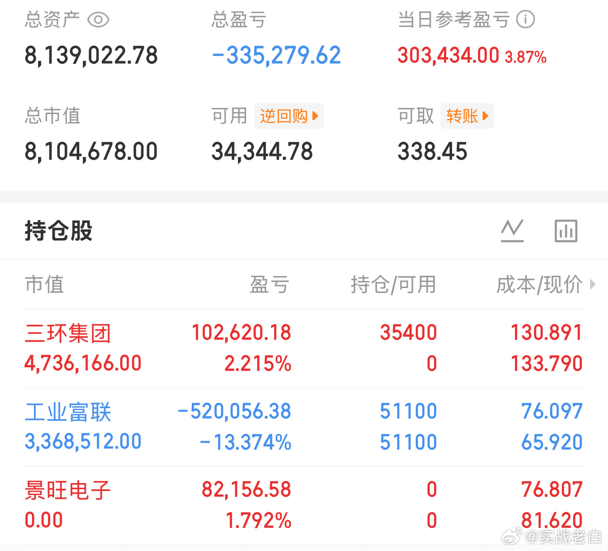
Task: Open the line chart view icon
Action: click(512, 230)
